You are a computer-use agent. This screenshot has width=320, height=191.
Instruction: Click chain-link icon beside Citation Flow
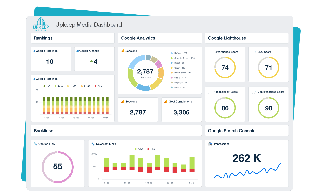coord(35,144)
